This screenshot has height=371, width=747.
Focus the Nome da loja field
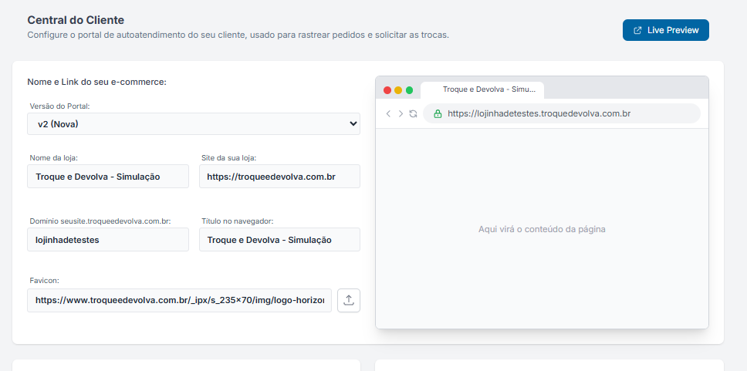point(108,177)
